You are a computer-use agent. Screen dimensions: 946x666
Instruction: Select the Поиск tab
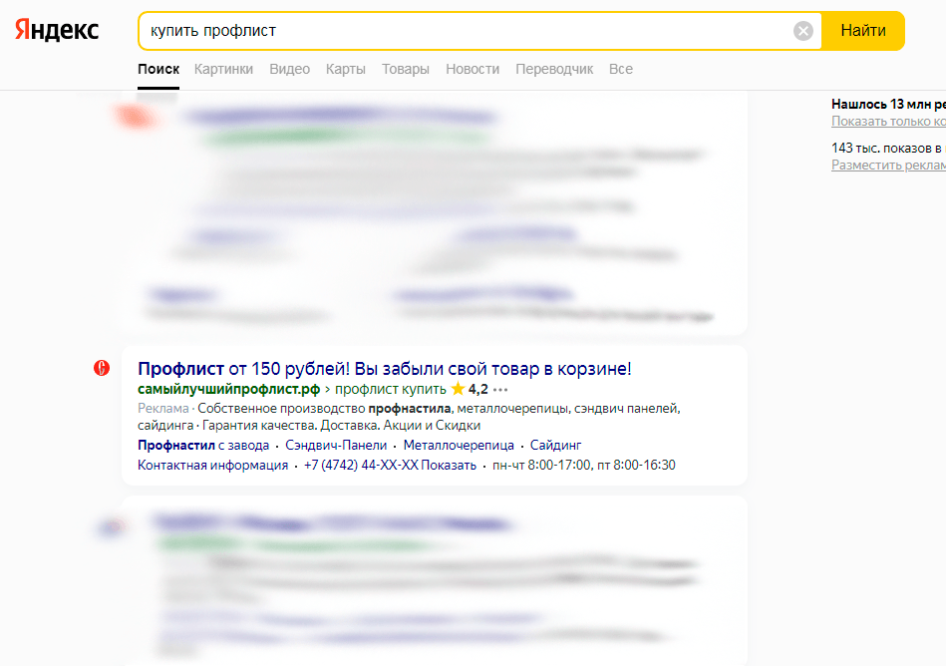pyautogui.click(x=158, y=70)
